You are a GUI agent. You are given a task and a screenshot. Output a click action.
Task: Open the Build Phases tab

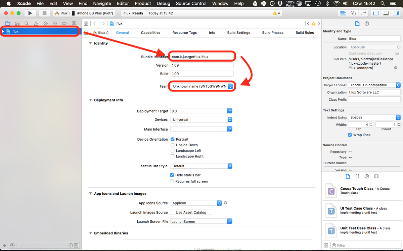273,33
